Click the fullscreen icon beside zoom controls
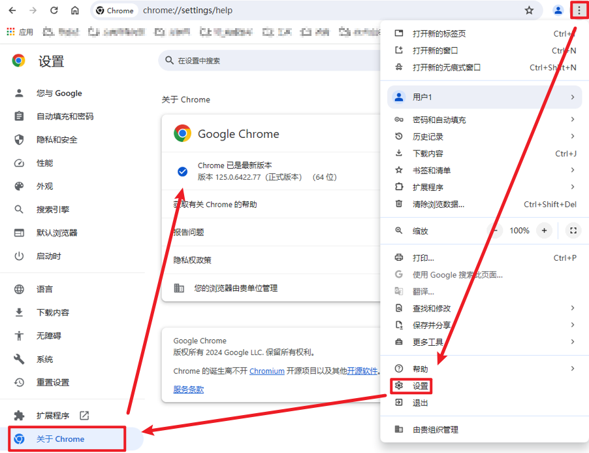This screenshot has height=453, width=589. click(x=573, y=230)
